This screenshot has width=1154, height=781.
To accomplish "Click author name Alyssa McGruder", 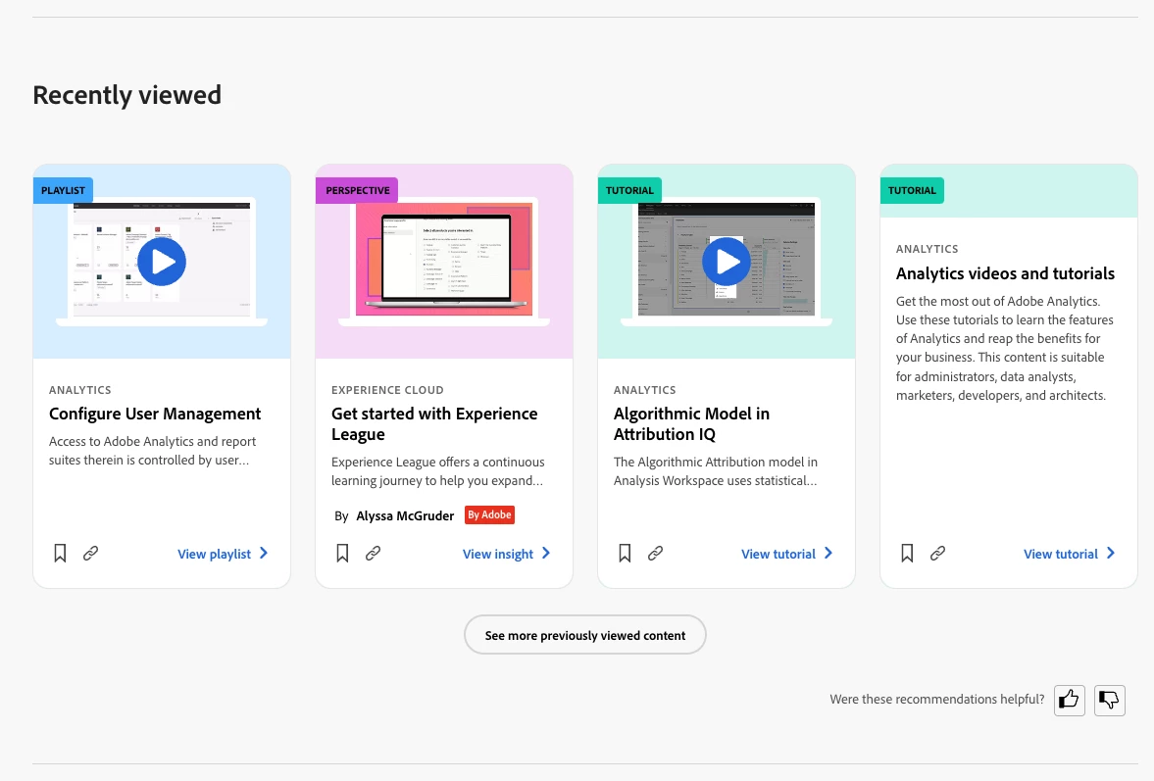I will (405, 515).
